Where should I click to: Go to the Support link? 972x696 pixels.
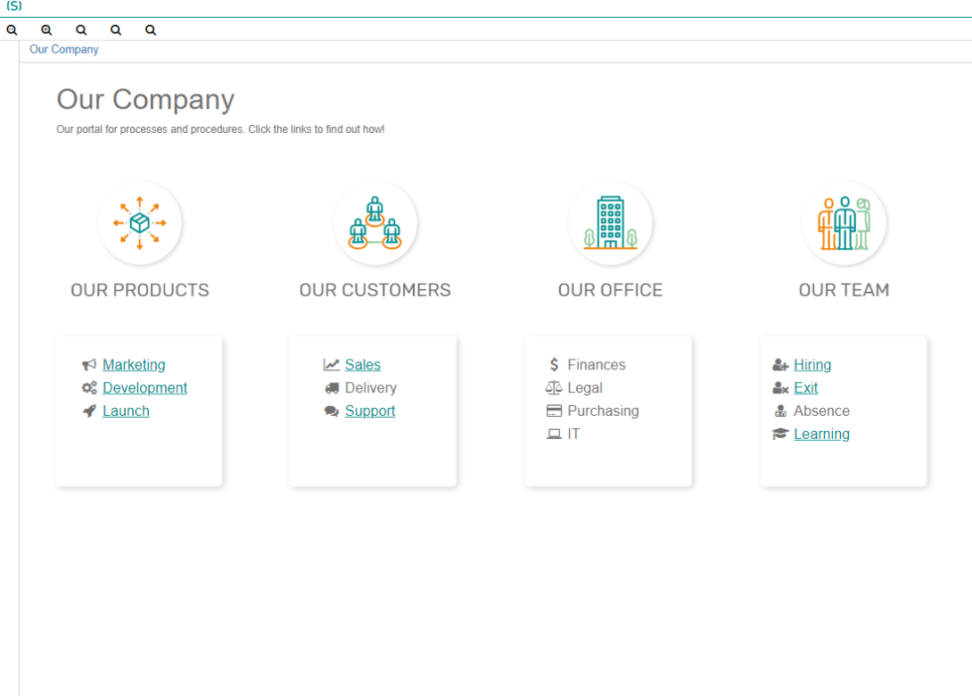tap(370, 410)
